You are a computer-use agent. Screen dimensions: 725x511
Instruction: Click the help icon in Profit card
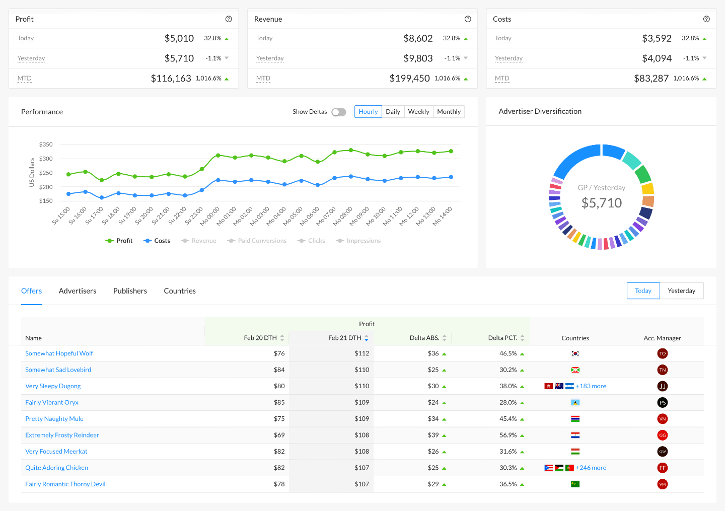coord(229,19)
